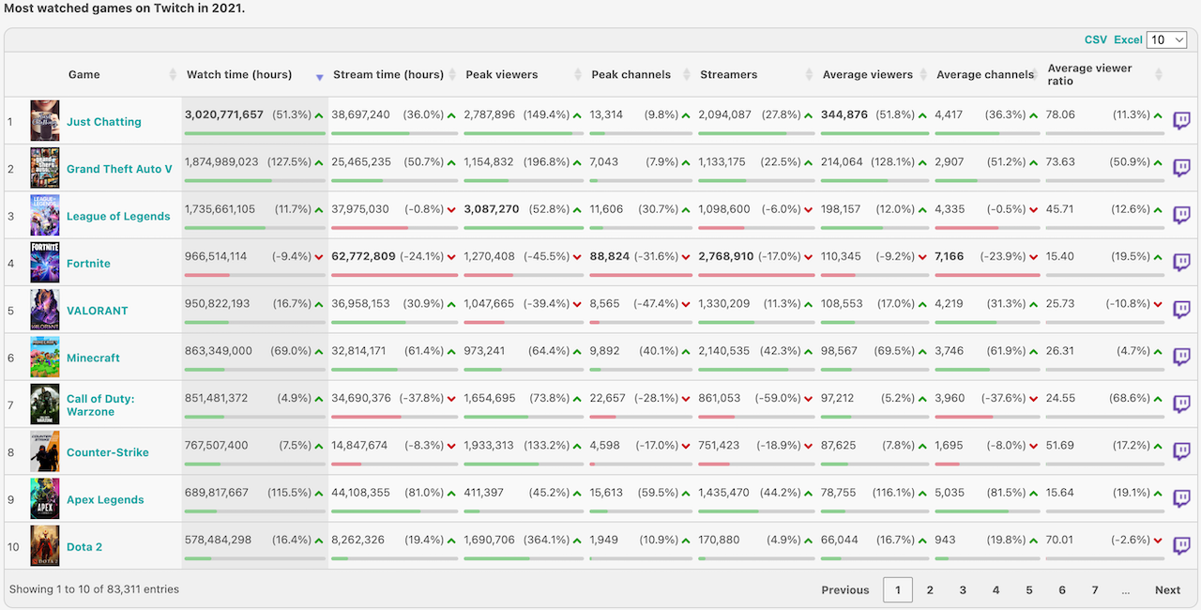Click the Twitch icon in the Dota 2 row
This screenshot has height=610, width=1201.
tap(1181, 546)
